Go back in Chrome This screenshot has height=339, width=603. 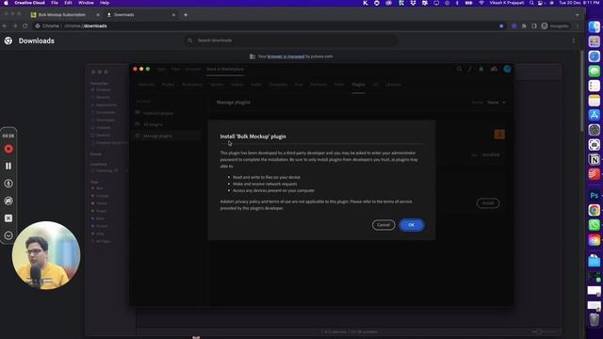coord(5,25)
